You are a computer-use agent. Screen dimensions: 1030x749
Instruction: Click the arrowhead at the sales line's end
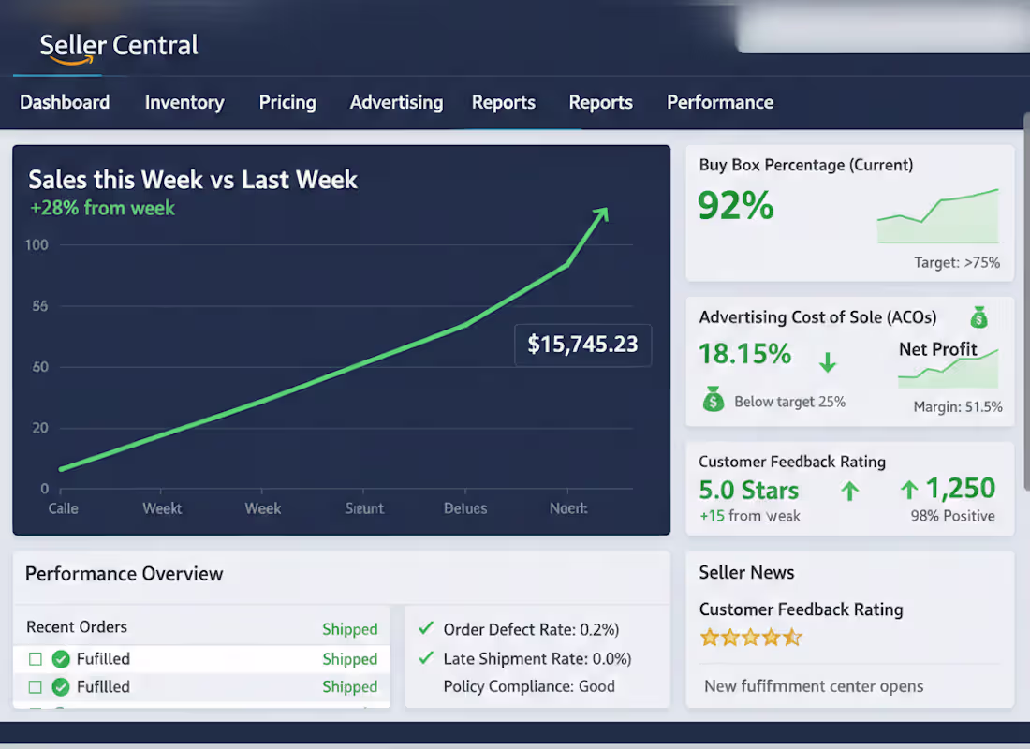[x=601, y=214]
